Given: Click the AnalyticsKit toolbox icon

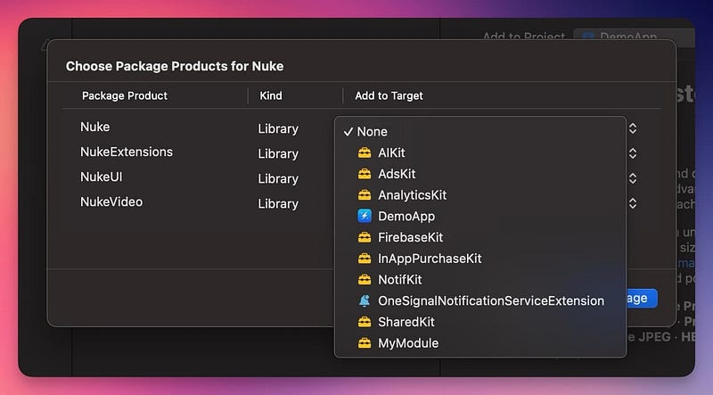Looking at the screenshot, I should 365,194.
